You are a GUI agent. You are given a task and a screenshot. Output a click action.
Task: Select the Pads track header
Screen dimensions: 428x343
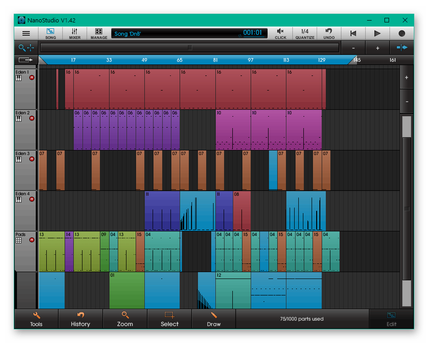point(26,251)
